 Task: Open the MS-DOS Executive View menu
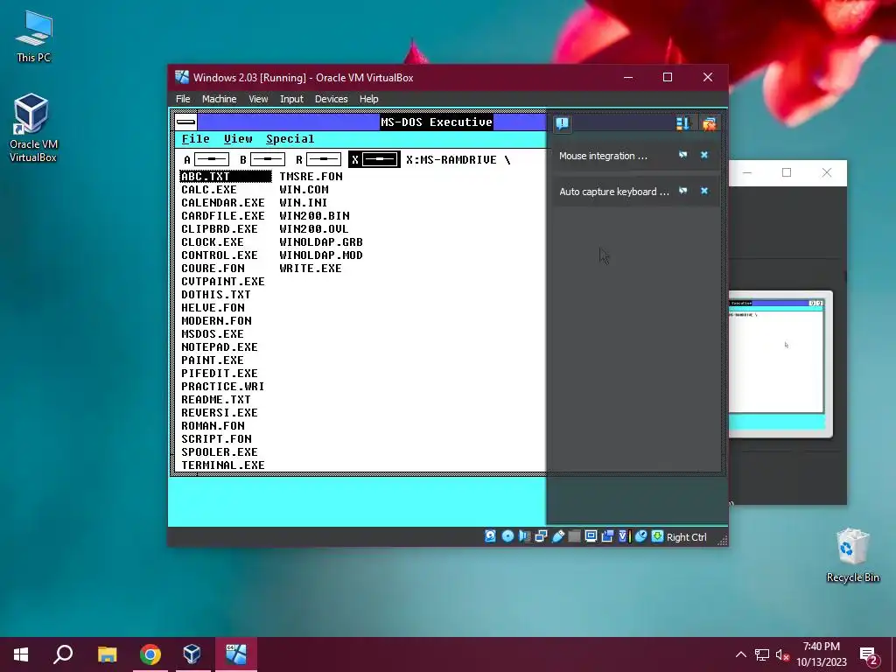tap(238, 139)
